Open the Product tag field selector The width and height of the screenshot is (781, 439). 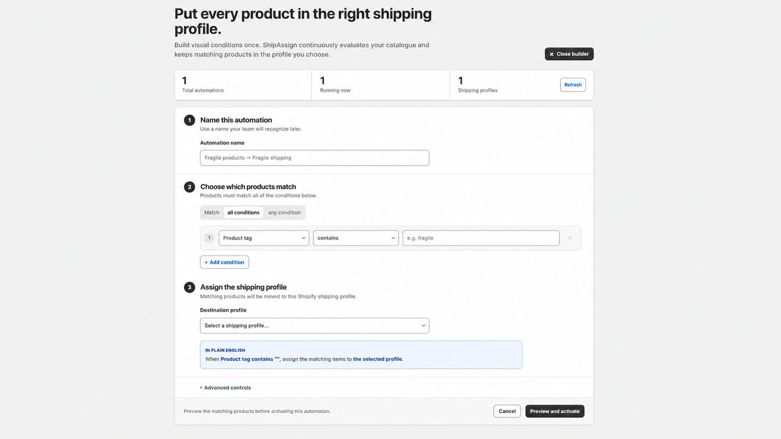click(264, 238)
